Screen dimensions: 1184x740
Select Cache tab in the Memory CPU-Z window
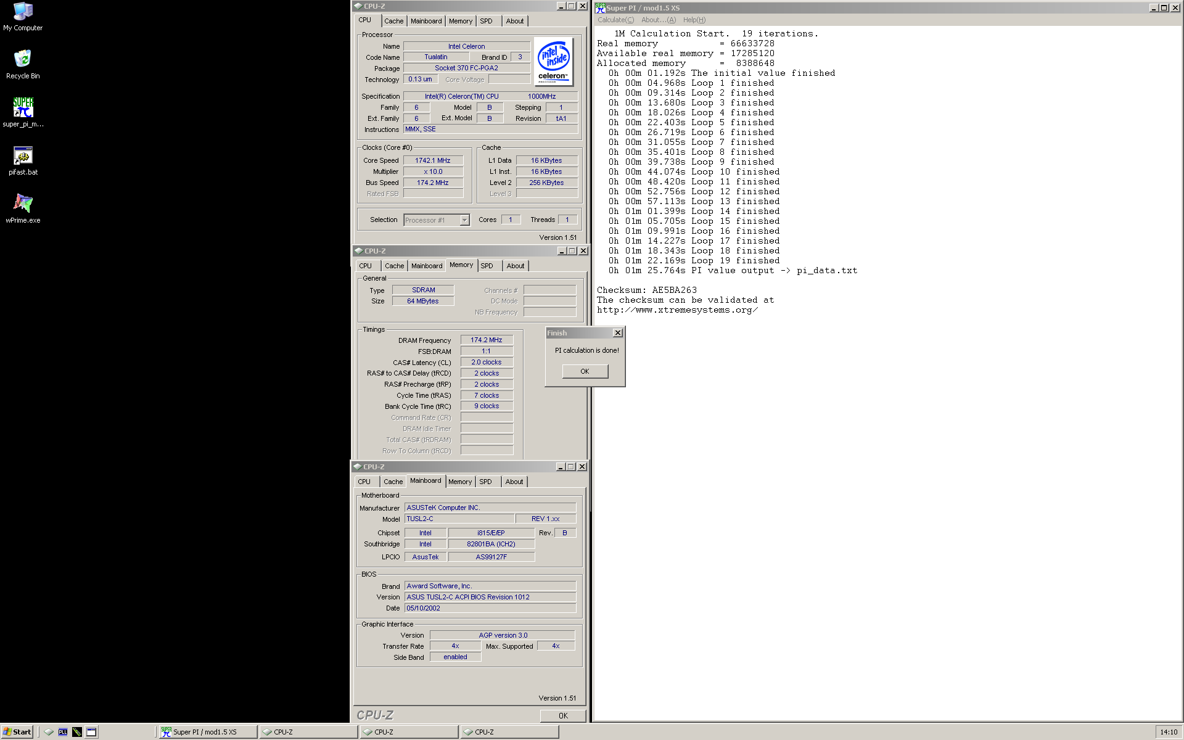coord(395,266)
